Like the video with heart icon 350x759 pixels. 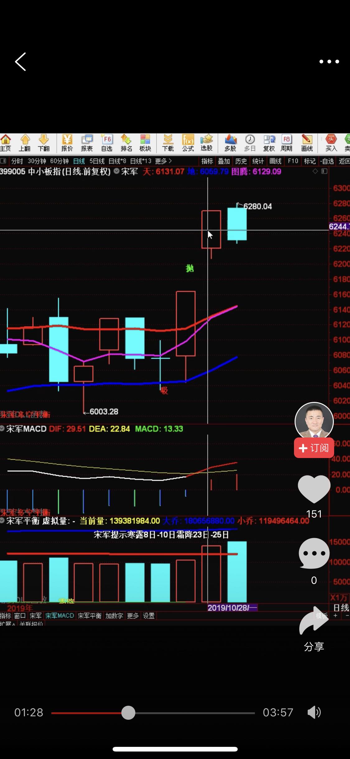(x=314, y=489)
